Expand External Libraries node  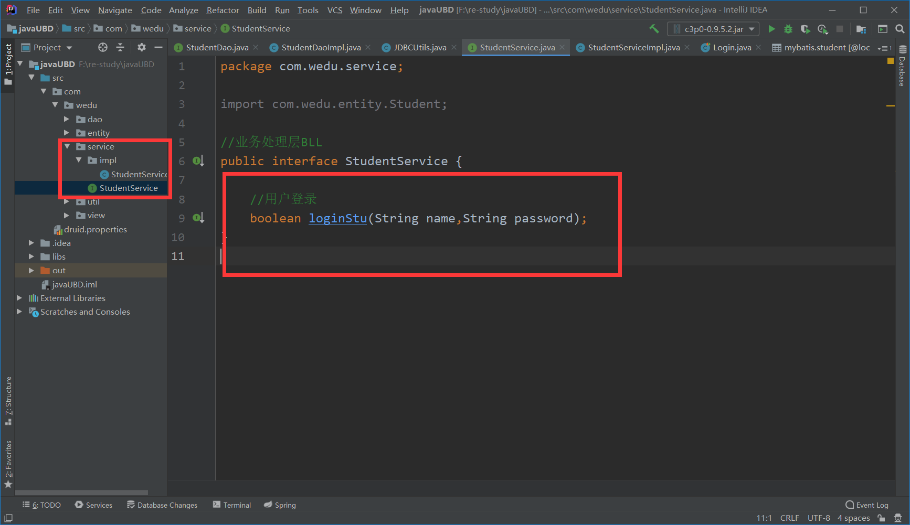click(19, 298)
